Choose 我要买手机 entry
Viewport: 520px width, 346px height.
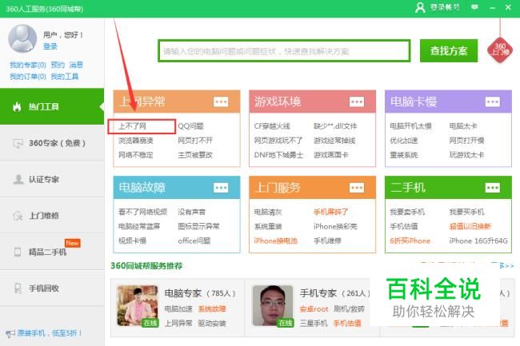[x=466, y=212]
